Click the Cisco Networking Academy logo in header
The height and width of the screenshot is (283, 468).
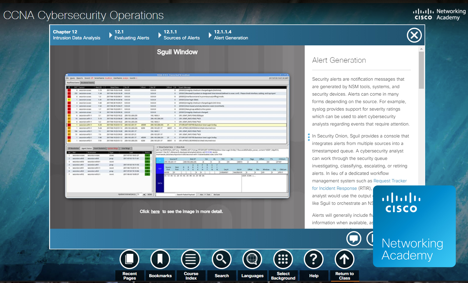pyautogui.click(x=439, y=14)
